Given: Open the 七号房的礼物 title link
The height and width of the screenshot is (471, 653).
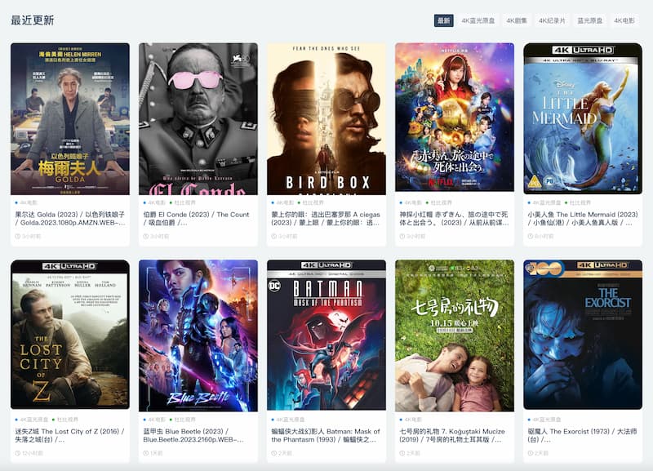Looking at the screenshot, I should pyautogui.click(x=452, y=436).
